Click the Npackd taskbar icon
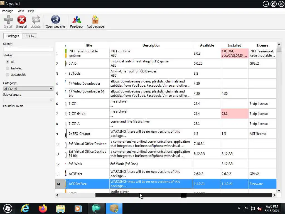This screenshot has height=214, width=285. 114,208
